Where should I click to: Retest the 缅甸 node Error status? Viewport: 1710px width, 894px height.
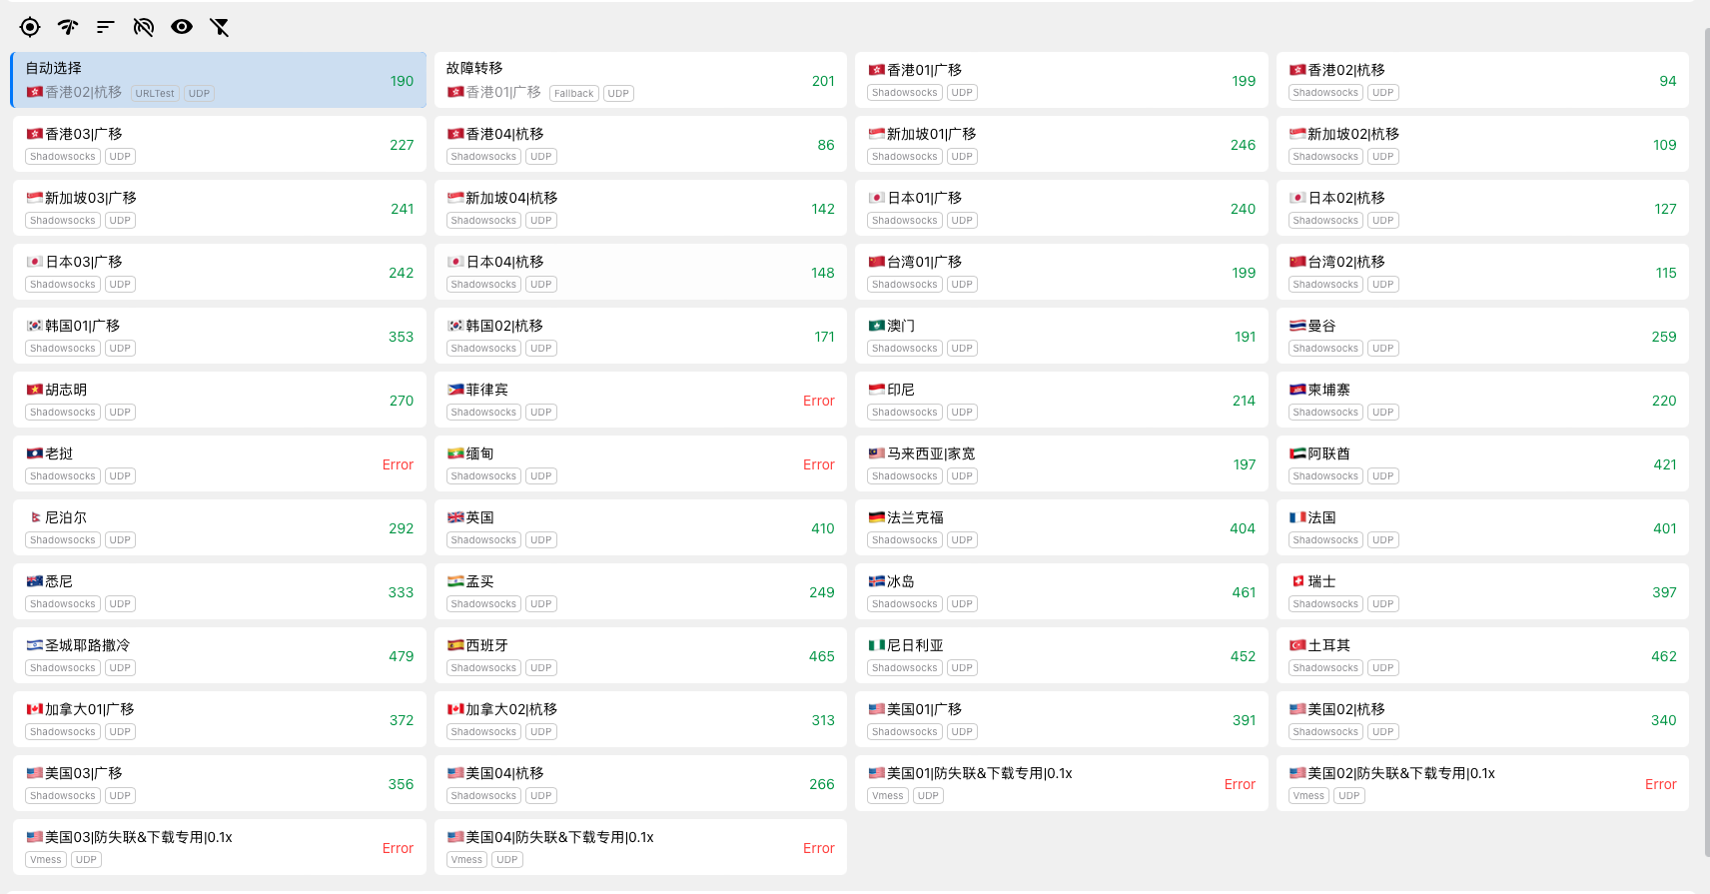[819, 464]
